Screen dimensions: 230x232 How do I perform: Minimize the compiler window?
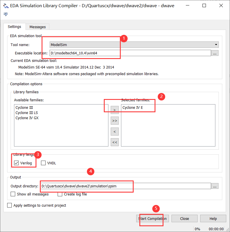[188, 6]
